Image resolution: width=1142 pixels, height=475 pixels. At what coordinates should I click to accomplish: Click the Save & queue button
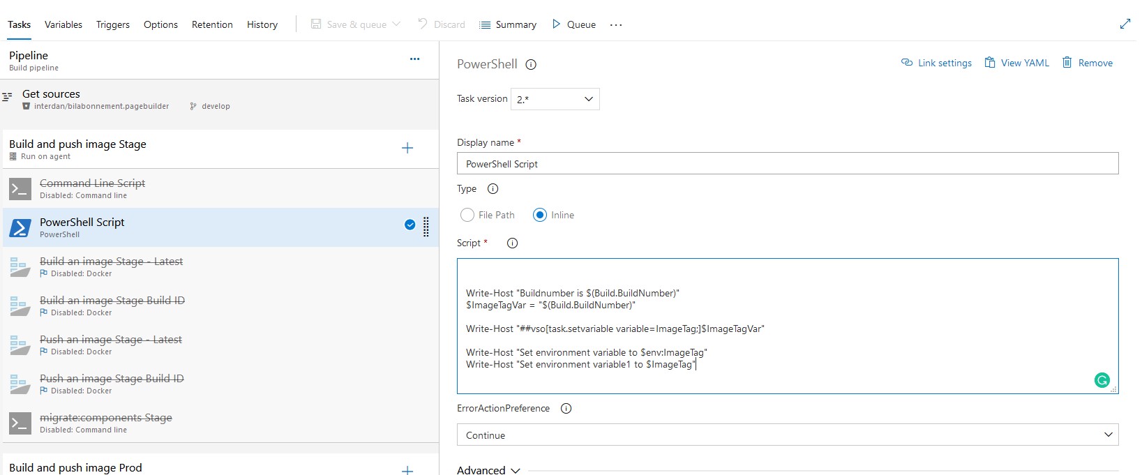[348, 24]
